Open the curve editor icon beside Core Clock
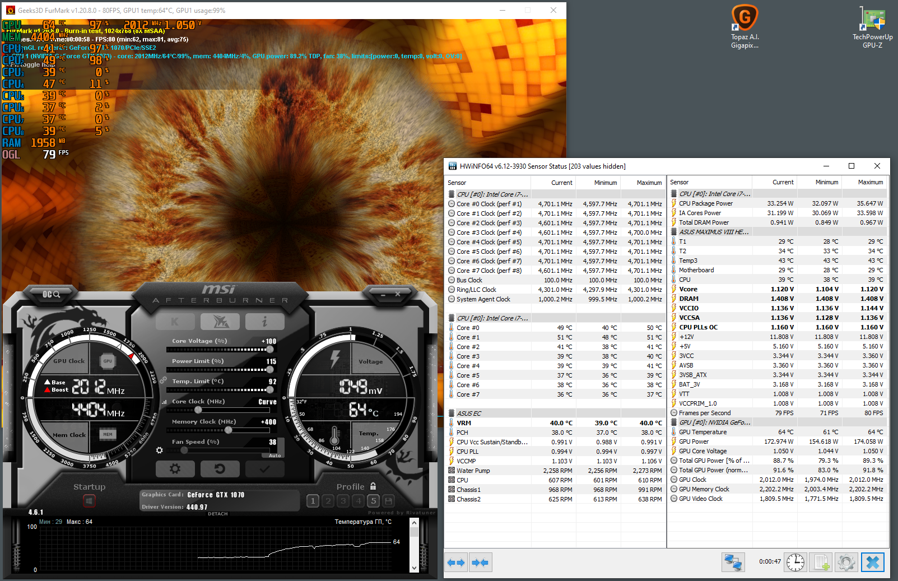This screenshot has width=898, height=581. click(x=164, y=402)
